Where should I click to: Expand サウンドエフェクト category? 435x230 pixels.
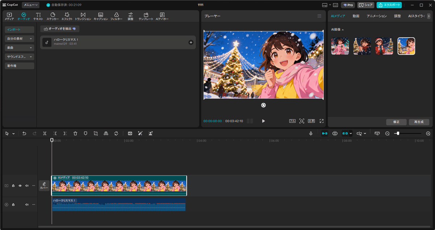point(20,57)
